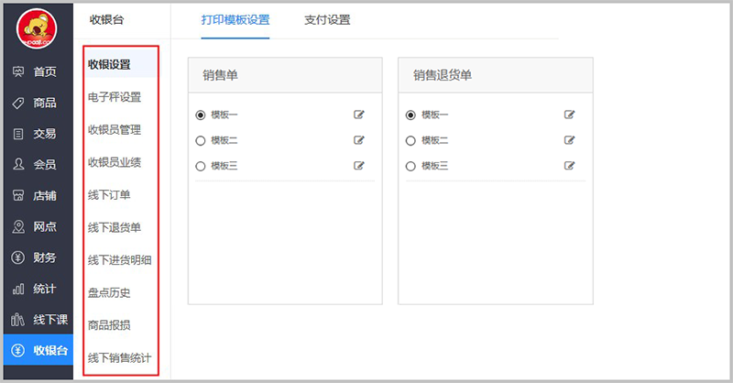Select 模板二 radio under 销售单

[x=201, y=140]
